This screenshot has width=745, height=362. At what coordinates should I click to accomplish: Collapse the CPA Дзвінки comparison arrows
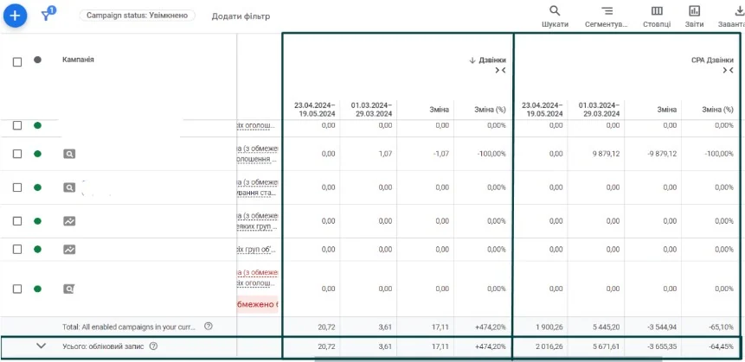(728, 70)
